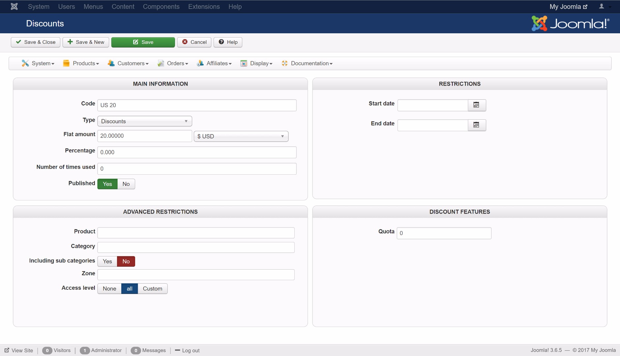Open the Menus menu
The image size is (620, 356).
pos(93,7)
